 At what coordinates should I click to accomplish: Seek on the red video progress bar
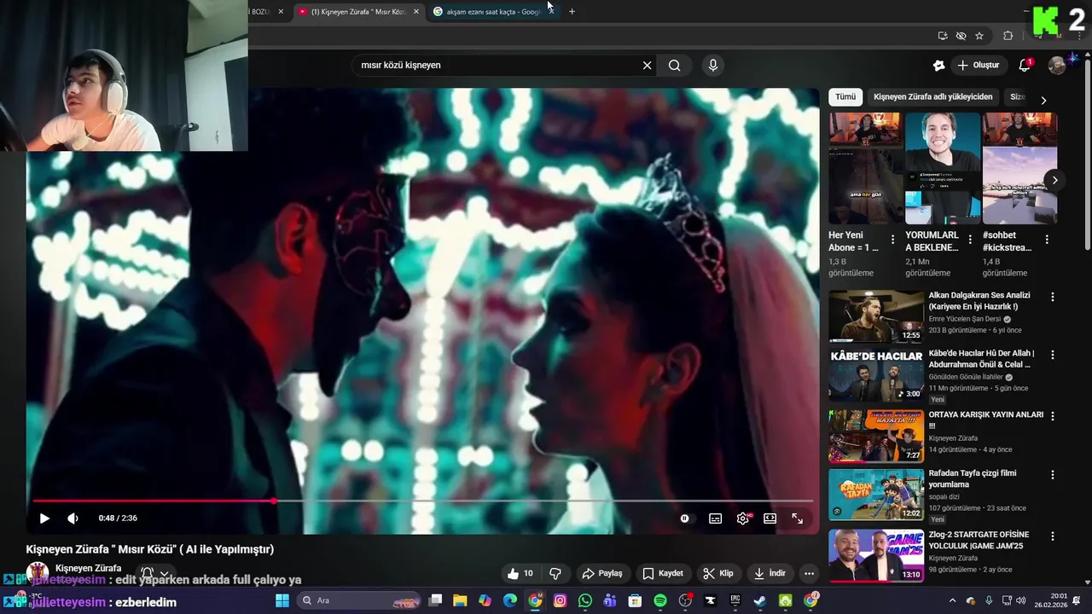tap(422, 501)
